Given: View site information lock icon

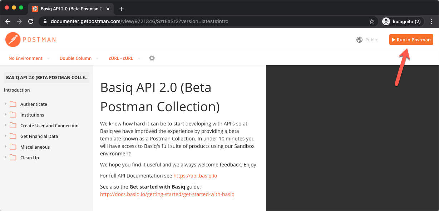Looking at the screenshot, I should click(45, 21).
